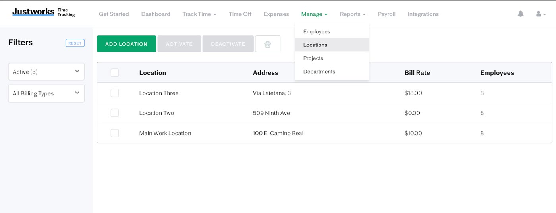The image size is (556, 213).
Task: Open the Location Two entry
Action: point(156,113)
